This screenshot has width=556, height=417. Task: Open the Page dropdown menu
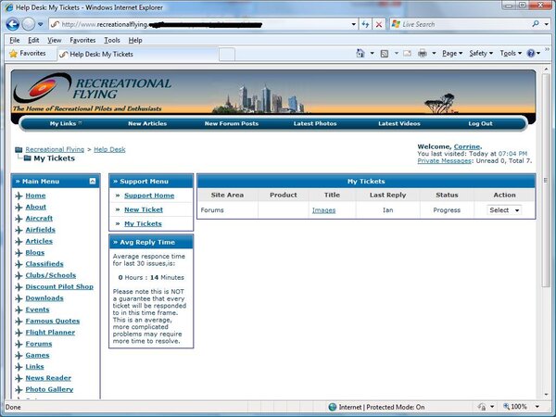452,54
